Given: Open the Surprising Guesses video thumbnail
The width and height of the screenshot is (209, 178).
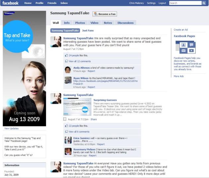Looking at the screenshot, I should (x=77, y=107).
